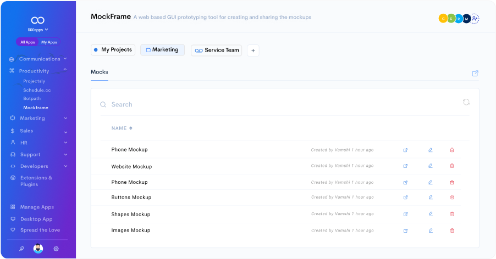Click the export icon beside Mocks tab
The width and height of the screenshot is (496, 259).
(x=475, y=74)
